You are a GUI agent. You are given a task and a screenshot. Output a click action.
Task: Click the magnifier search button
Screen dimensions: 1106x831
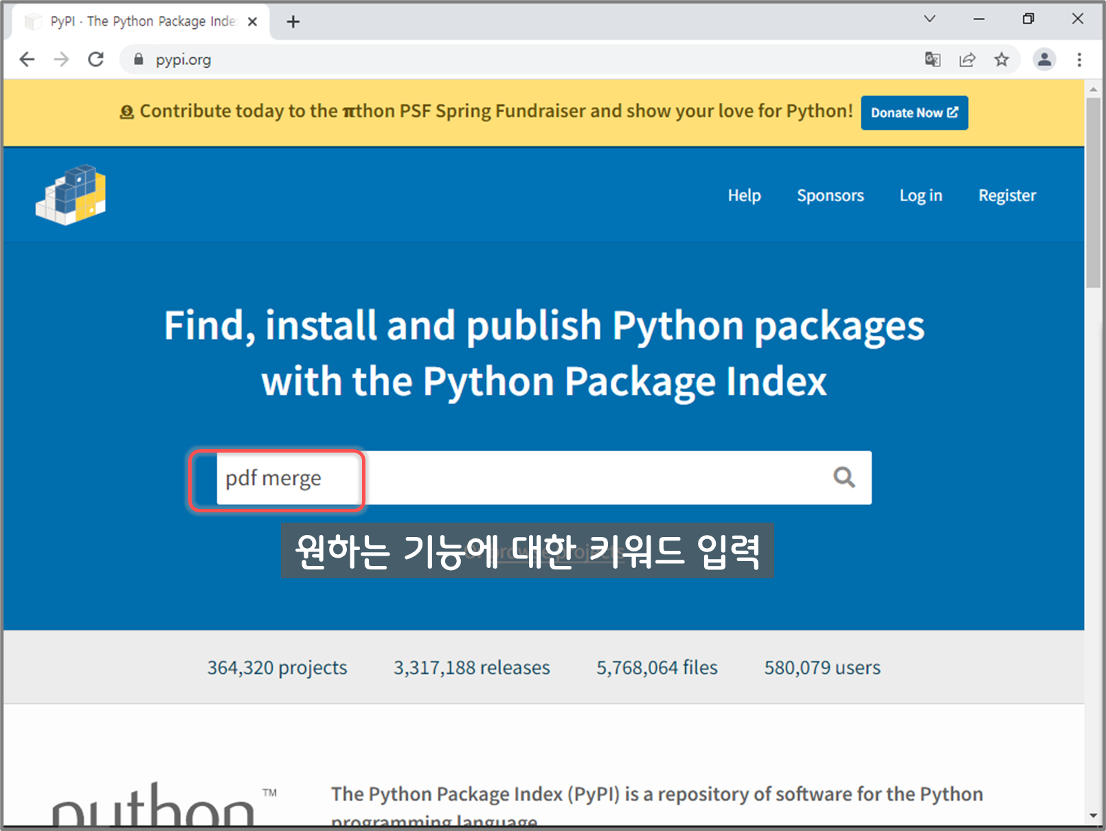(x=844, y=477)
